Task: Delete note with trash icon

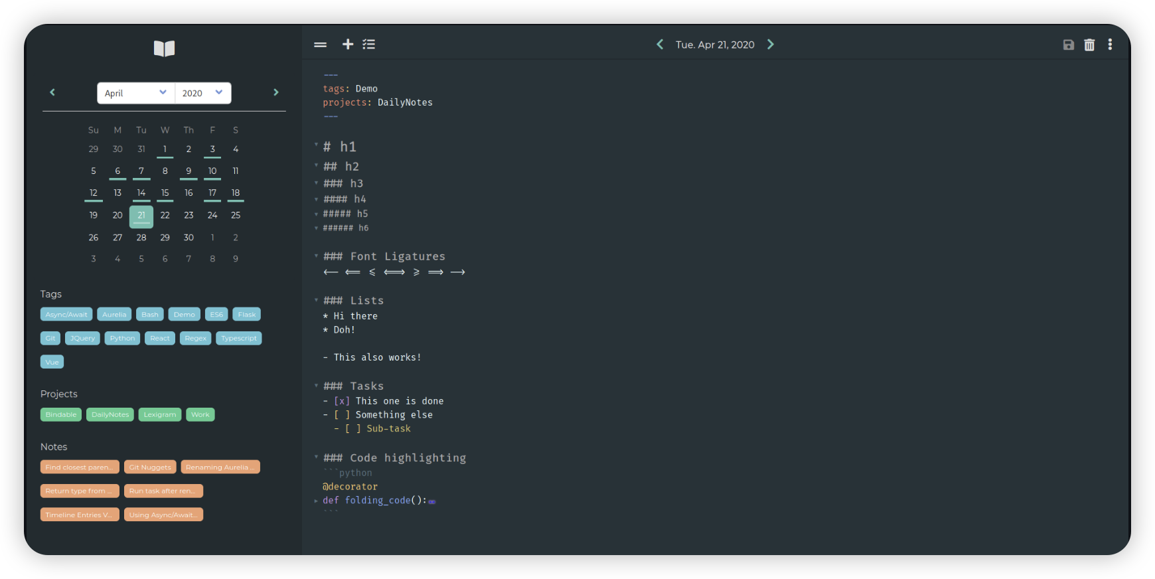Action: click(x=1089, y=44)
